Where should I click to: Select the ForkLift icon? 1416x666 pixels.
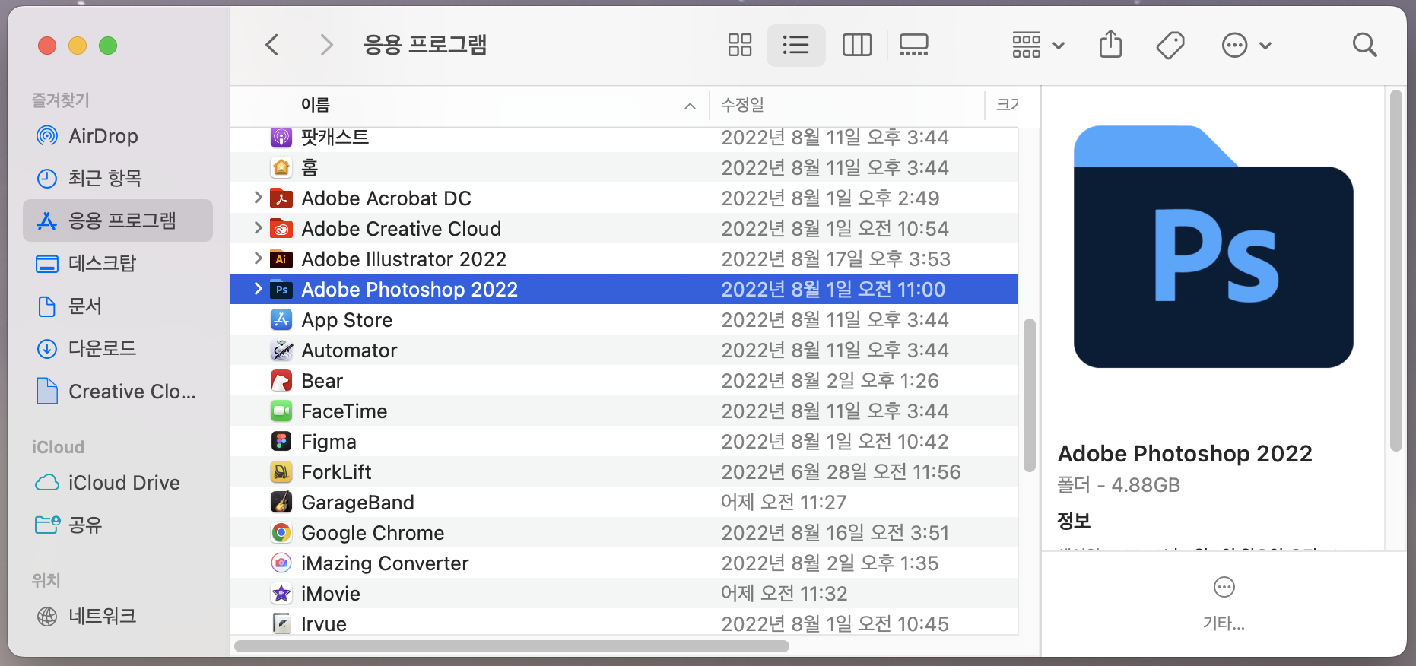pyautogui.click(x=281, y=471)
